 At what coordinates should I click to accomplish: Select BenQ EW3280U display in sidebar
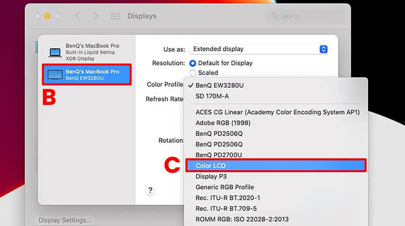coord(87,75)
